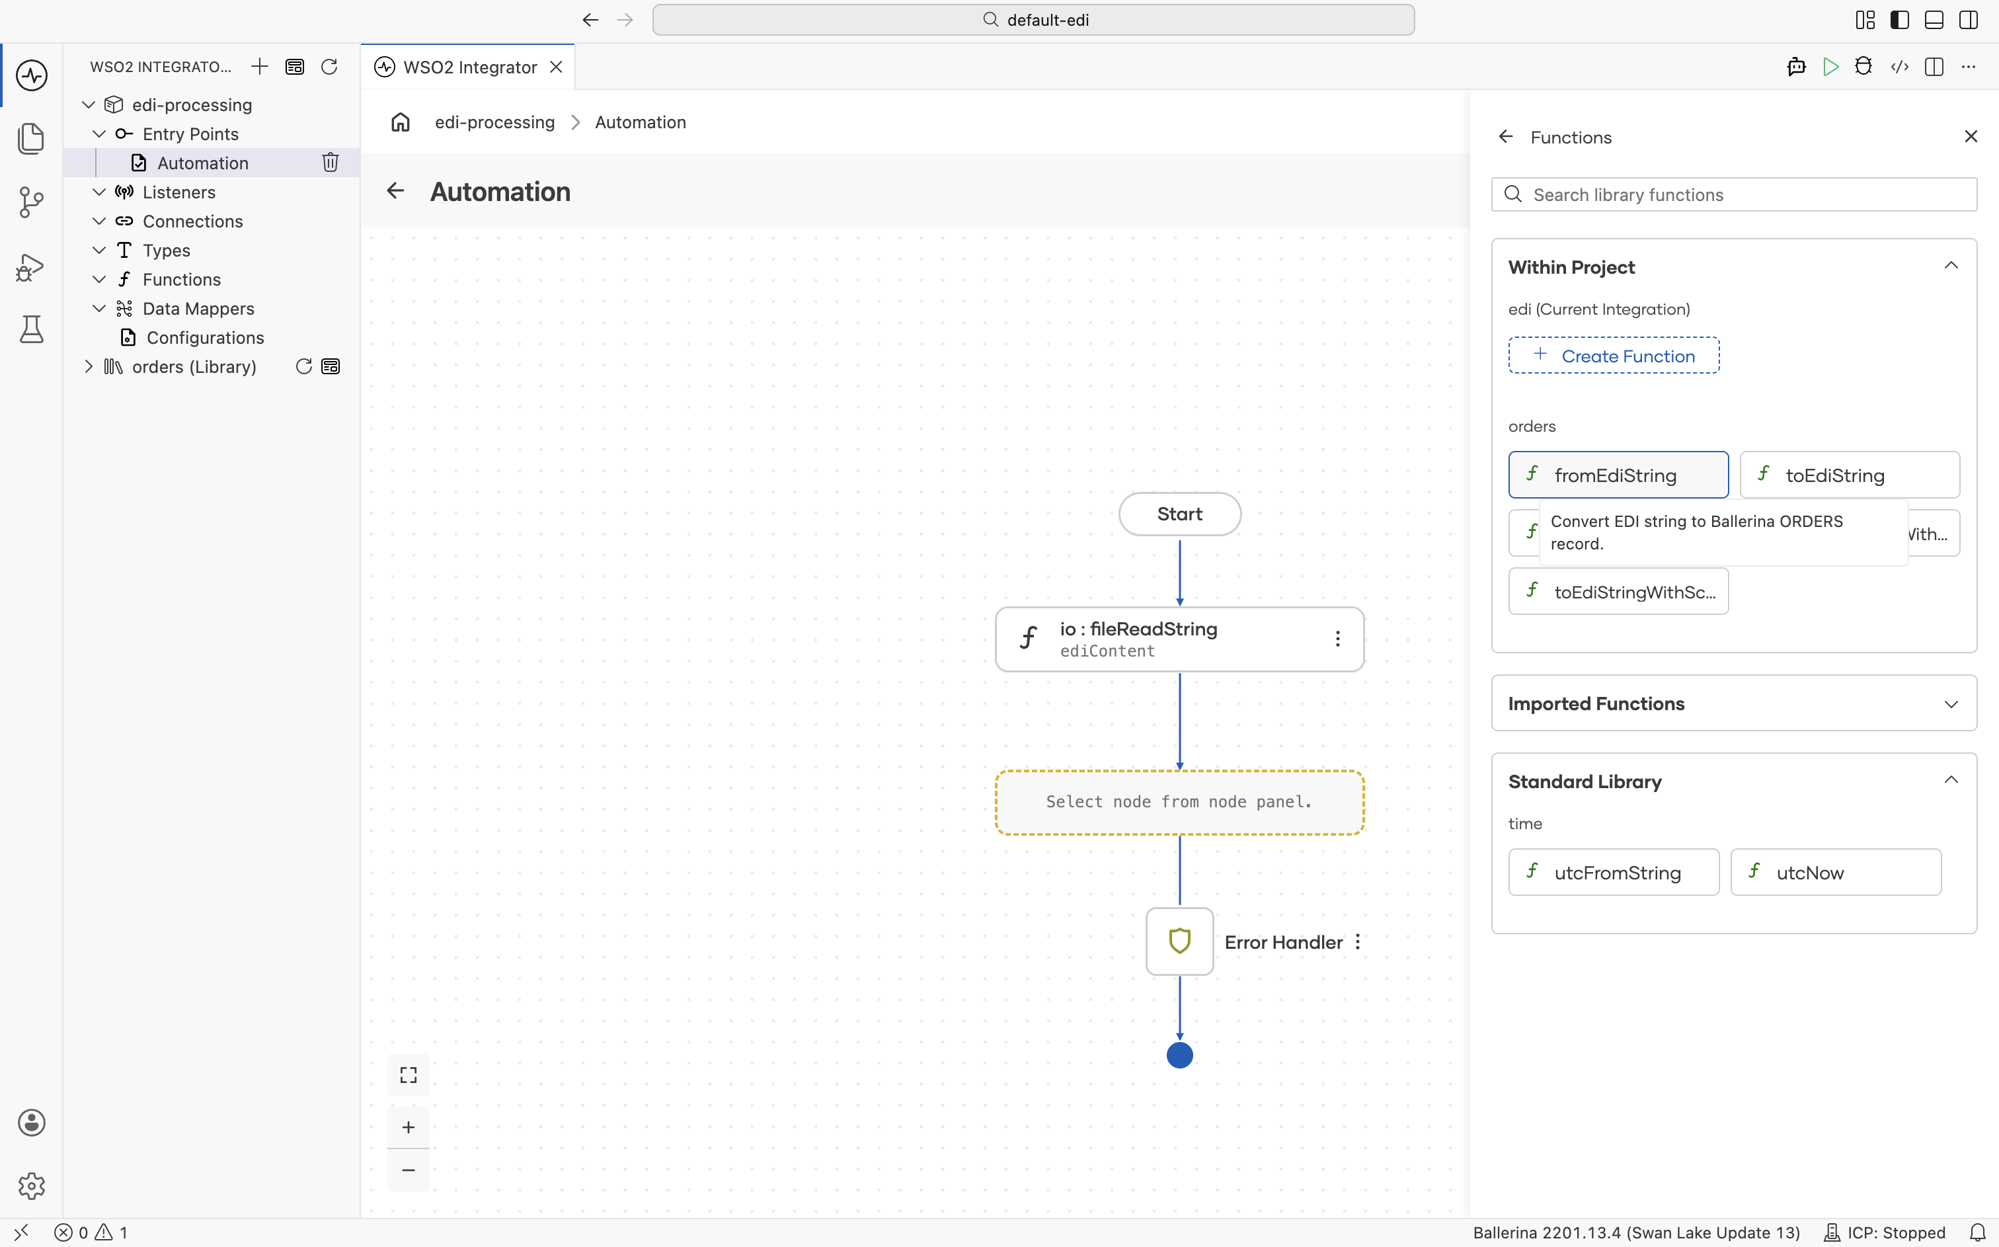
Task: Collapse the Standard Library section
Action: pyautogui.click(x=1951, y=780)
